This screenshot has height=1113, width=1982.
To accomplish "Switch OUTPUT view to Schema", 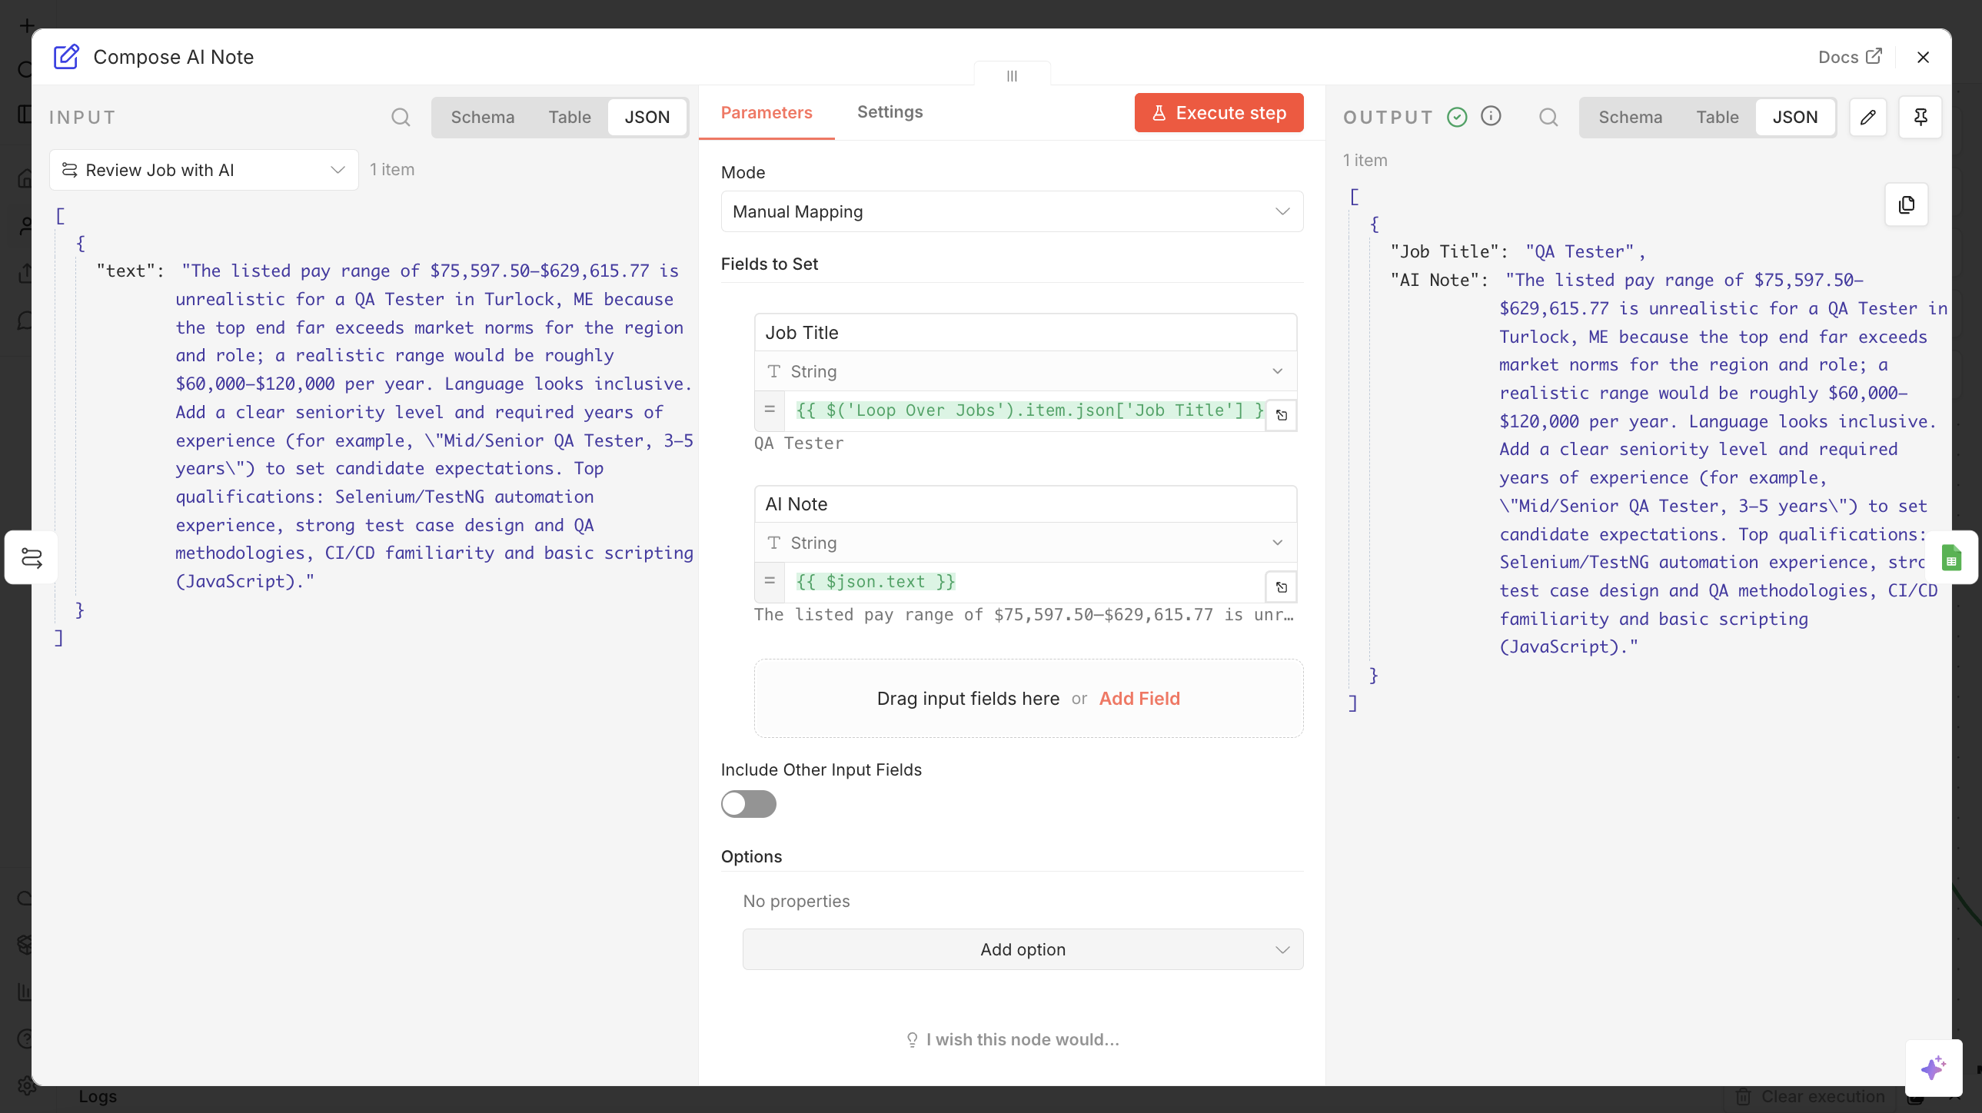I will point(1631,117).
